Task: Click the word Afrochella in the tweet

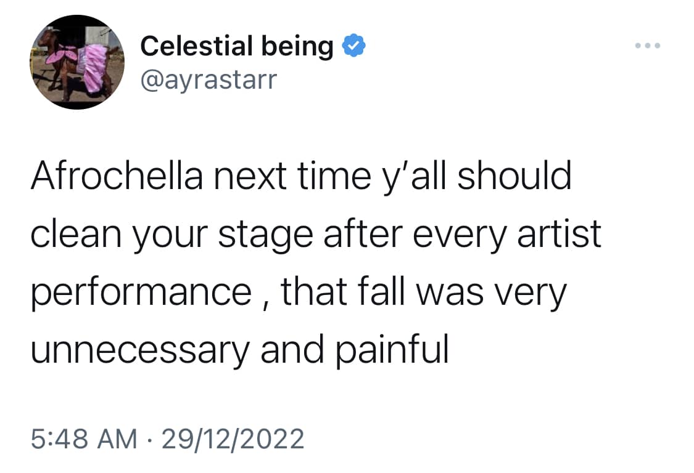Action: [116, 176]
